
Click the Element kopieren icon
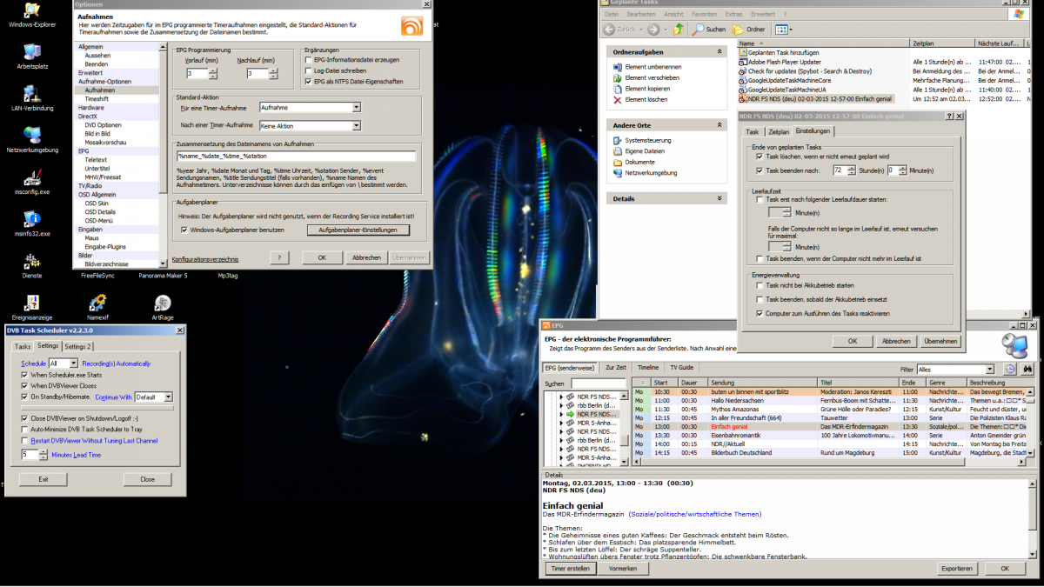tap(618, 89)
